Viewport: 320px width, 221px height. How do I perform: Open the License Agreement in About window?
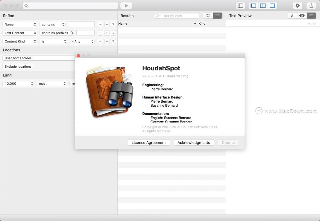click(x=149, y=142)
